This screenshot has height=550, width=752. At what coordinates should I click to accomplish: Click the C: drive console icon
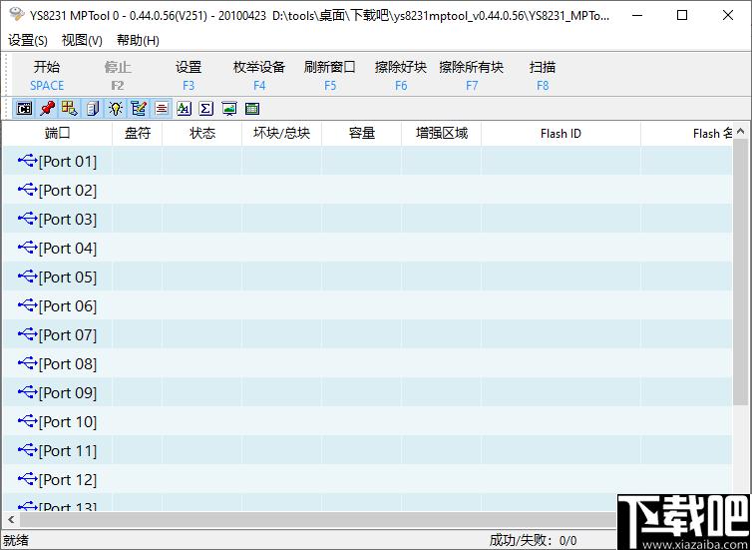25,109
